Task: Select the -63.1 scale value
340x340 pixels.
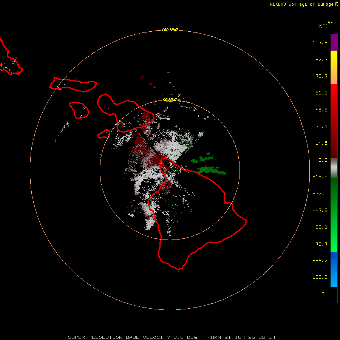Action: pyautogui.click(x=320, y=227)
